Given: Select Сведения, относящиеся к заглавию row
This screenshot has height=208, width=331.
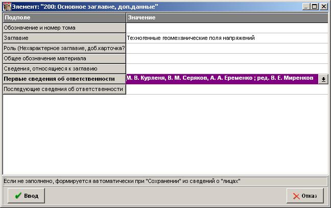Looking at the screenshot, I should pyautogui.click(x=64, y=69).
